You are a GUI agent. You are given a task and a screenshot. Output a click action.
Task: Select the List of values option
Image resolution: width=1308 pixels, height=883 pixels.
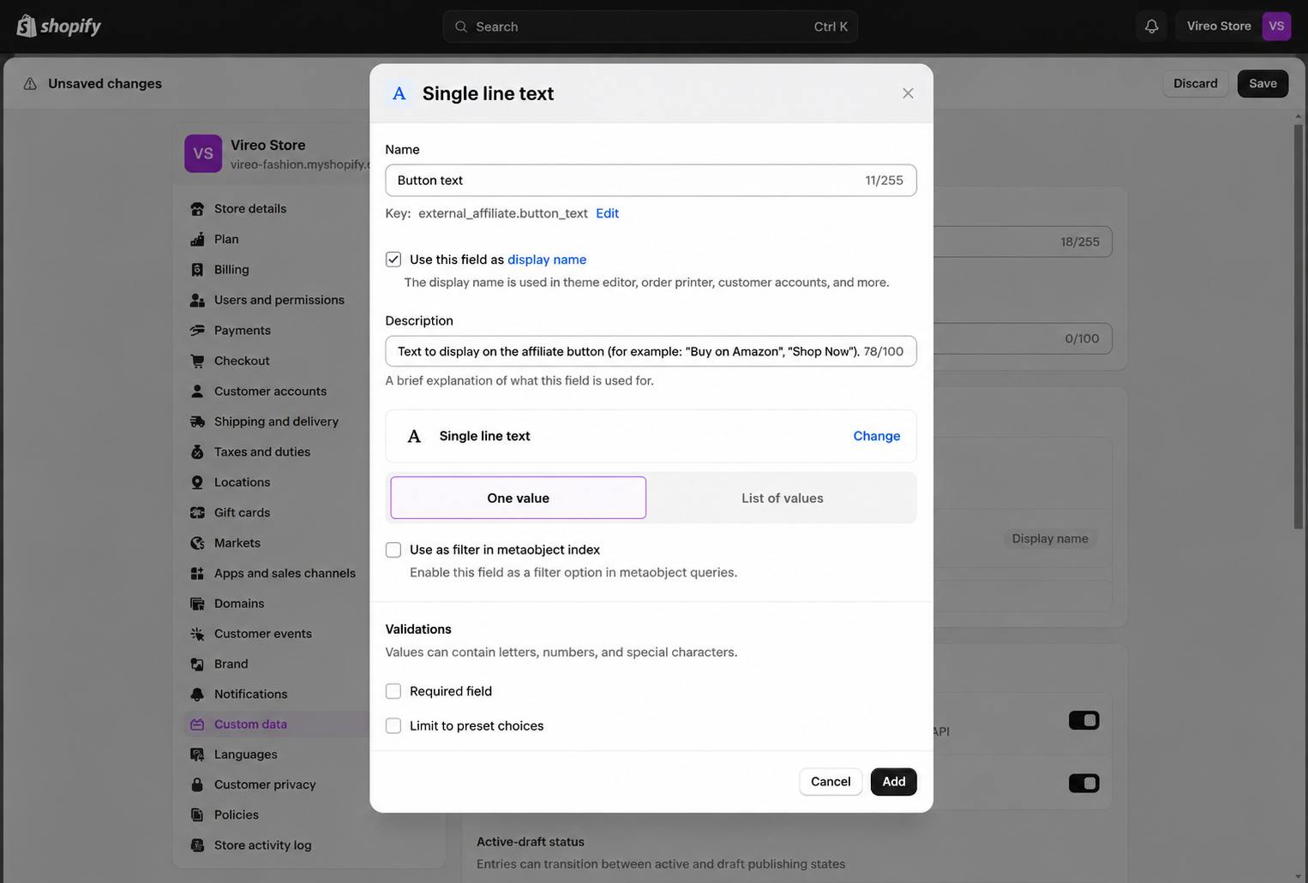click(783, 498)
